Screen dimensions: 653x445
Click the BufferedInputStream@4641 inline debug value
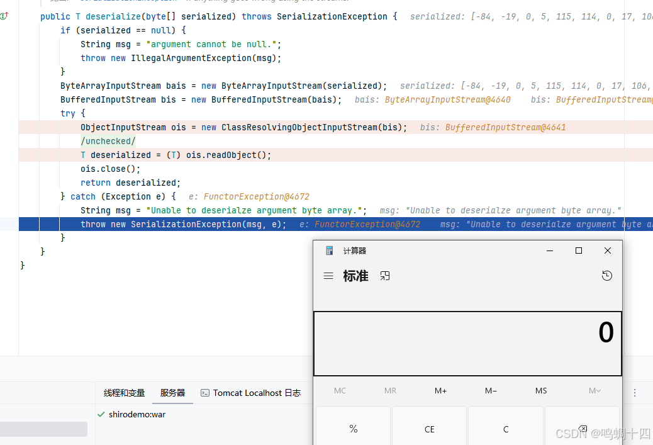[506, 128]
